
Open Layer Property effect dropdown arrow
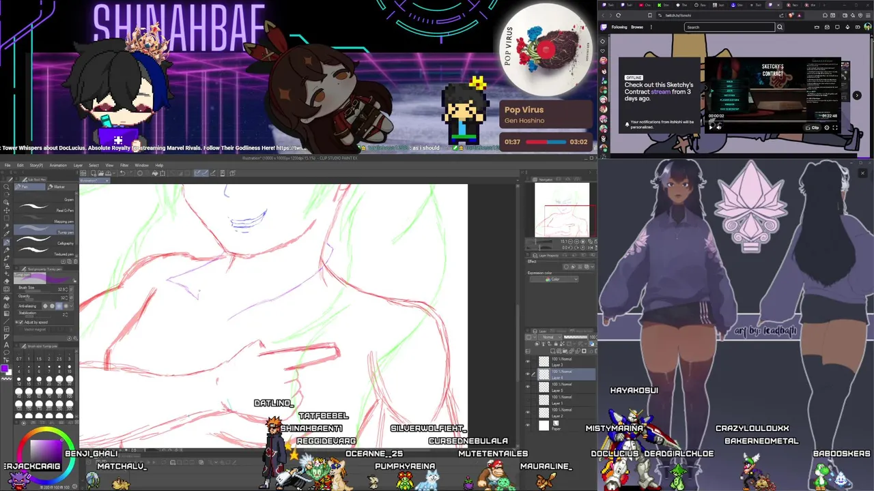(592, 267)
